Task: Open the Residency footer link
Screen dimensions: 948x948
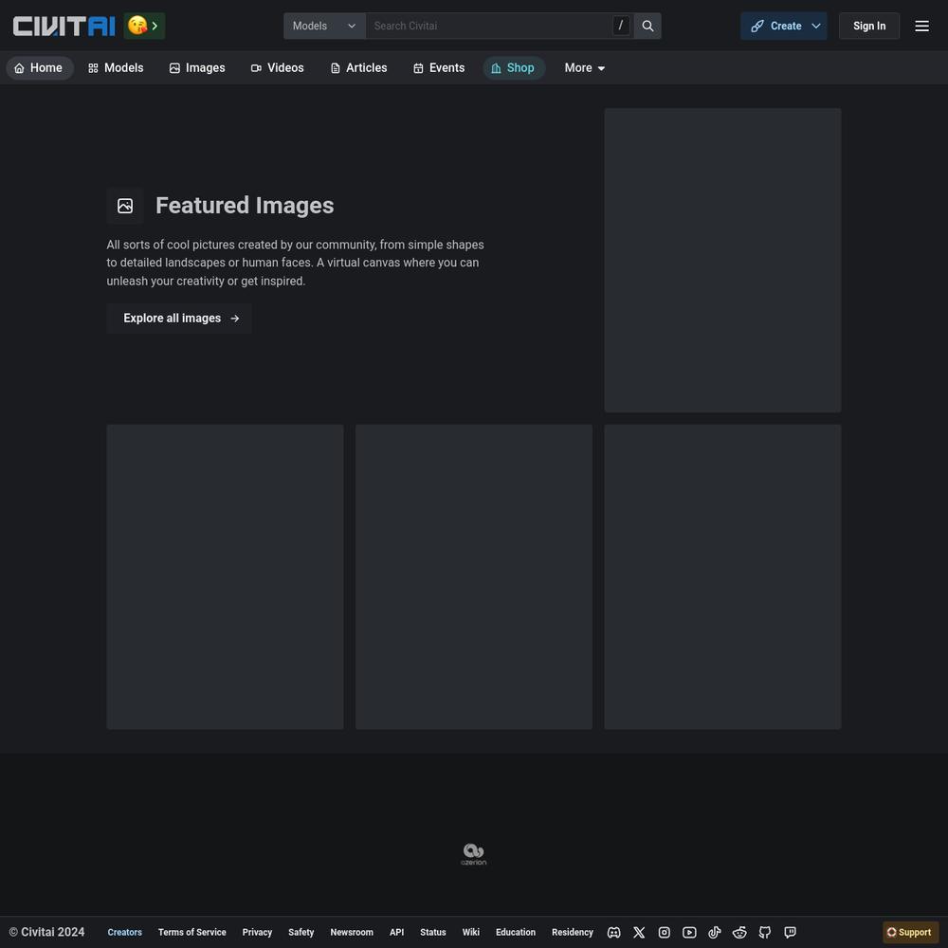Action: (x=573, y=932)
